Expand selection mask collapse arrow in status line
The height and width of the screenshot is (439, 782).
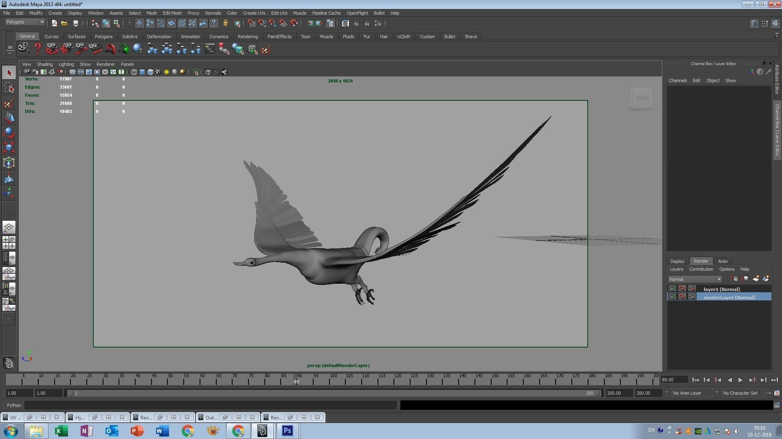click(130, 23)
